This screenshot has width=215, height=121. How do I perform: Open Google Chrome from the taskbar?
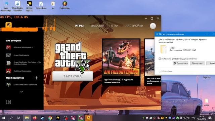[x=50, y=118]
